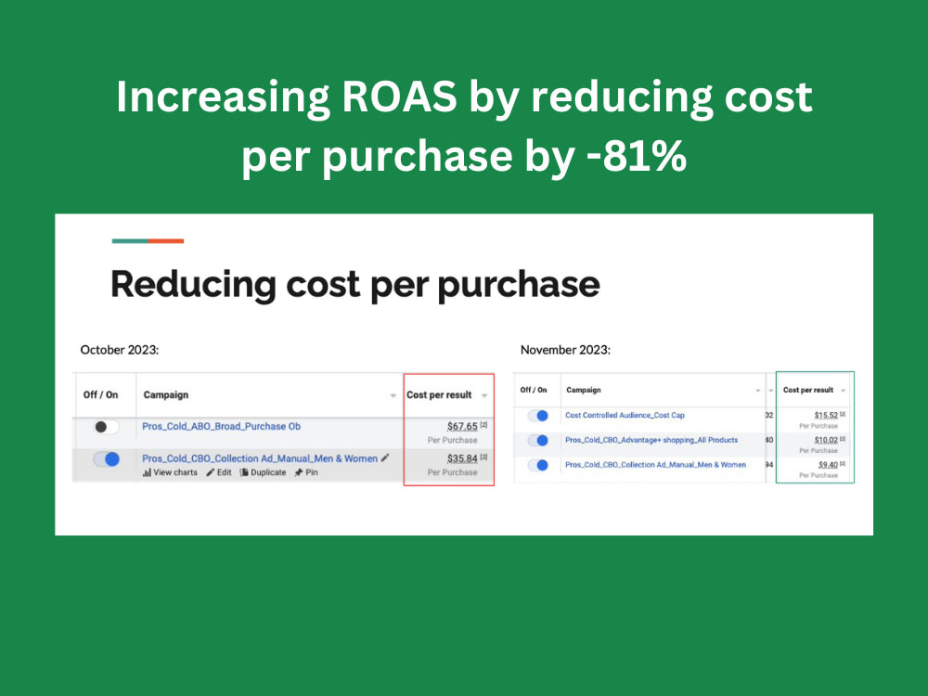This screenshot has width=928, height=696.
Task: Click November Cost per result header text
Action: pos(808,390)
